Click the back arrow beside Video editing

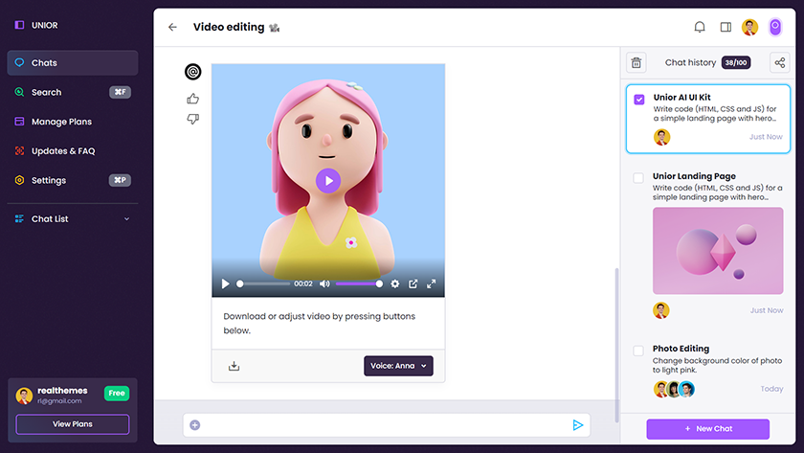[x=172, y=27]
